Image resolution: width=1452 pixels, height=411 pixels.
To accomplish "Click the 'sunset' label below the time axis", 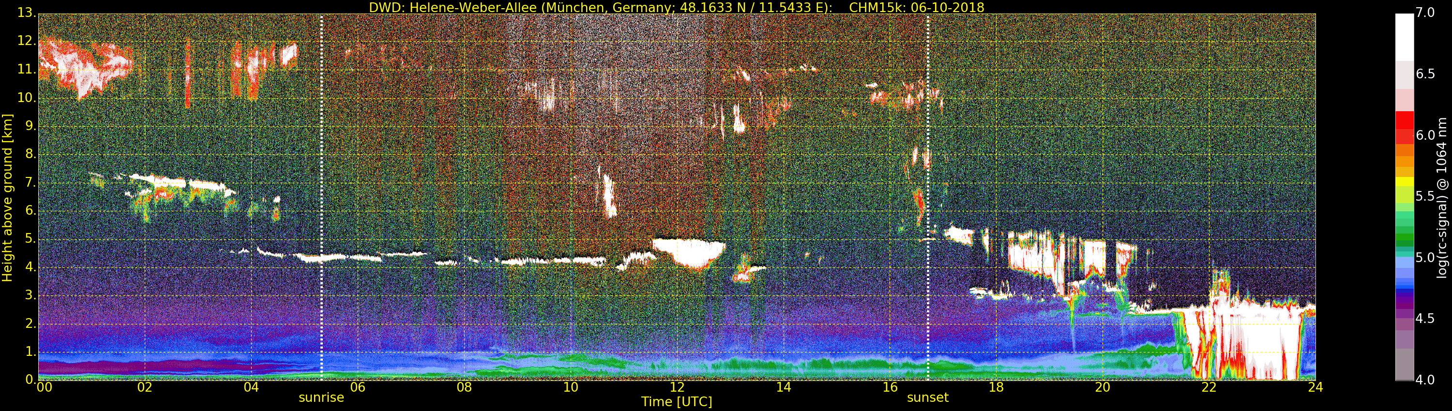I will (x=928, y=397).
